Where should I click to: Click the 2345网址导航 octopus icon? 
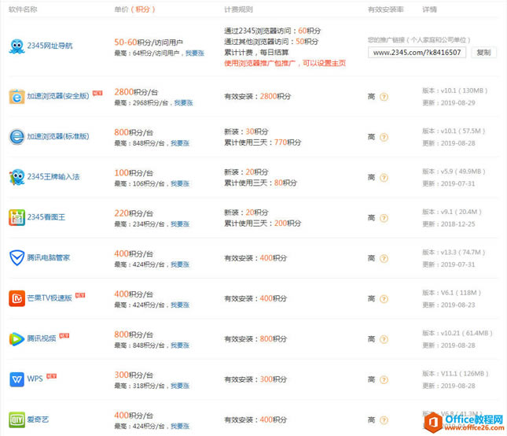[x=17, y=46]
